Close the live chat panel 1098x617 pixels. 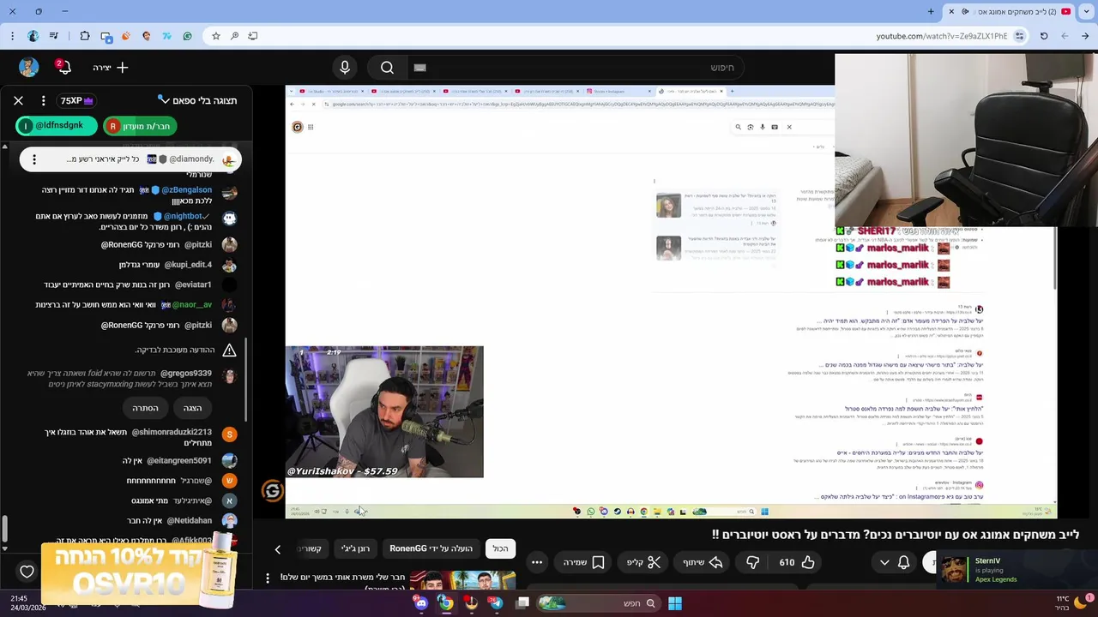[18, 100]
